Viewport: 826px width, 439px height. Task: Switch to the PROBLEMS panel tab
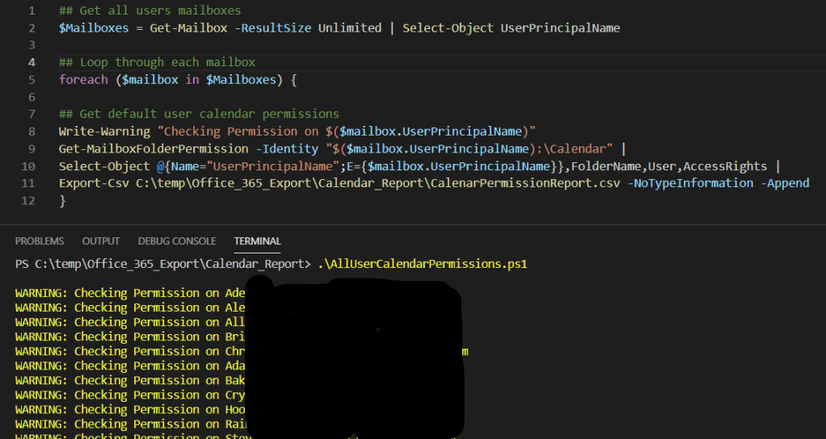tap(40, 240)
